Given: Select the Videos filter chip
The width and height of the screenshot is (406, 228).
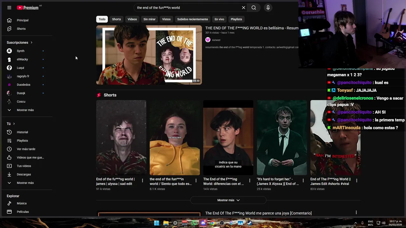Looking at the screenshot, I should (x=132, y=19).
